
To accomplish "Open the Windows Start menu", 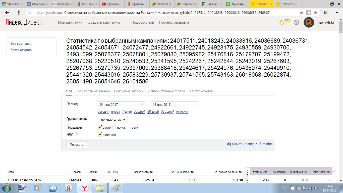I will tap(6, 188).
